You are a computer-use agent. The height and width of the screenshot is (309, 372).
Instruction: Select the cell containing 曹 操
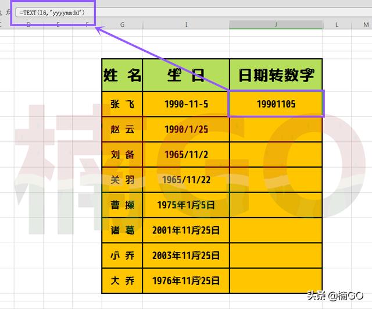click(122, 205)
